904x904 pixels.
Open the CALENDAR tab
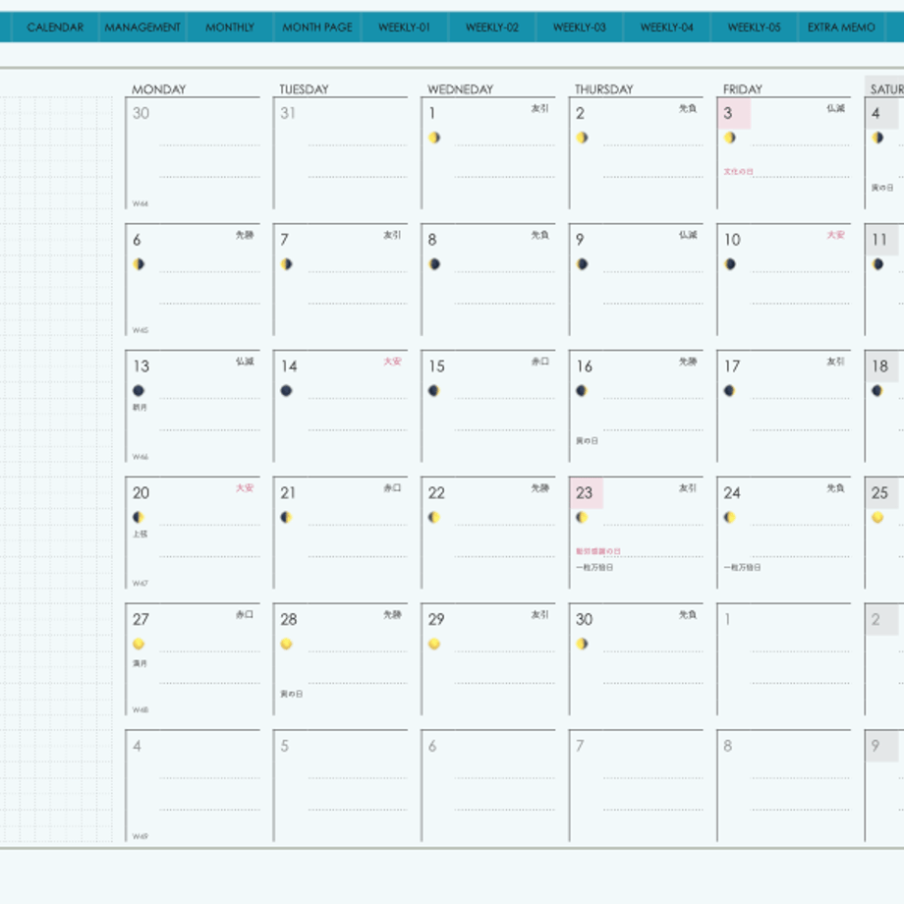click(x=55, y=28)
